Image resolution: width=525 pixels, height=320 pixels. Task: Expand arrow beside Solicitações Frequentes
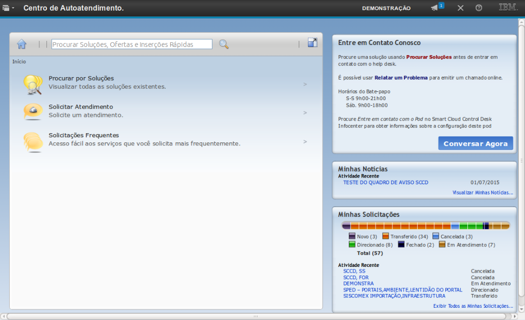point(305,141)
